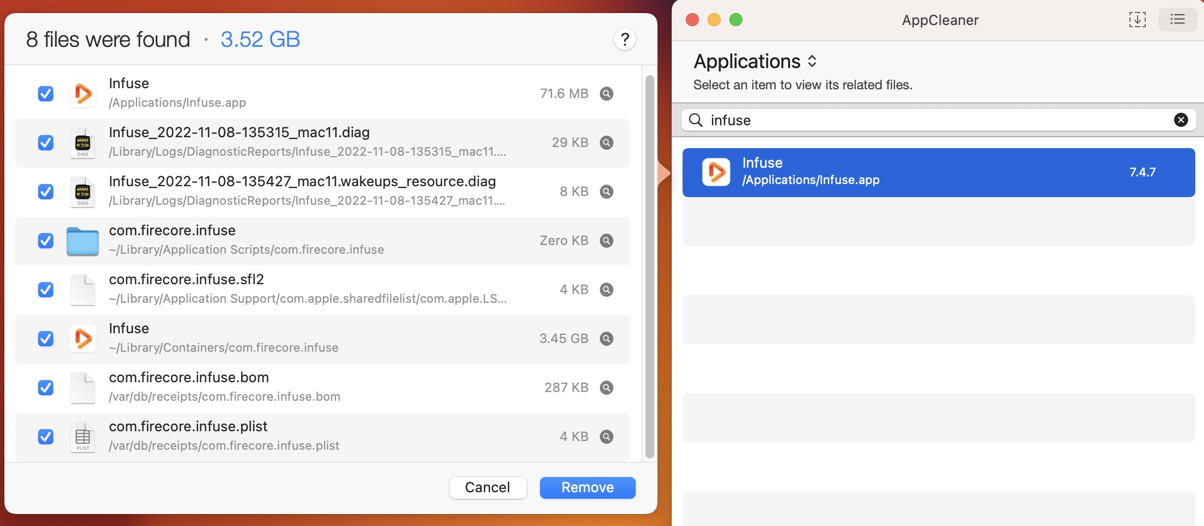Click the /var/db/receipts/com.firecore.infuse.bom path

225,396
